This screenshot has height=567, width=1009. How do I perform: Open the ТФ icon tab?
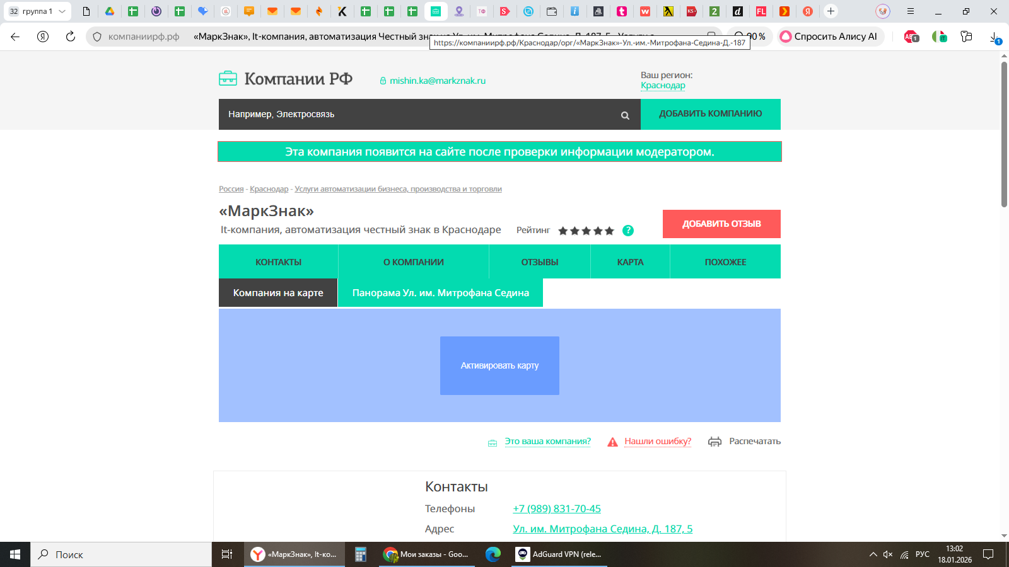pos(482,11)
